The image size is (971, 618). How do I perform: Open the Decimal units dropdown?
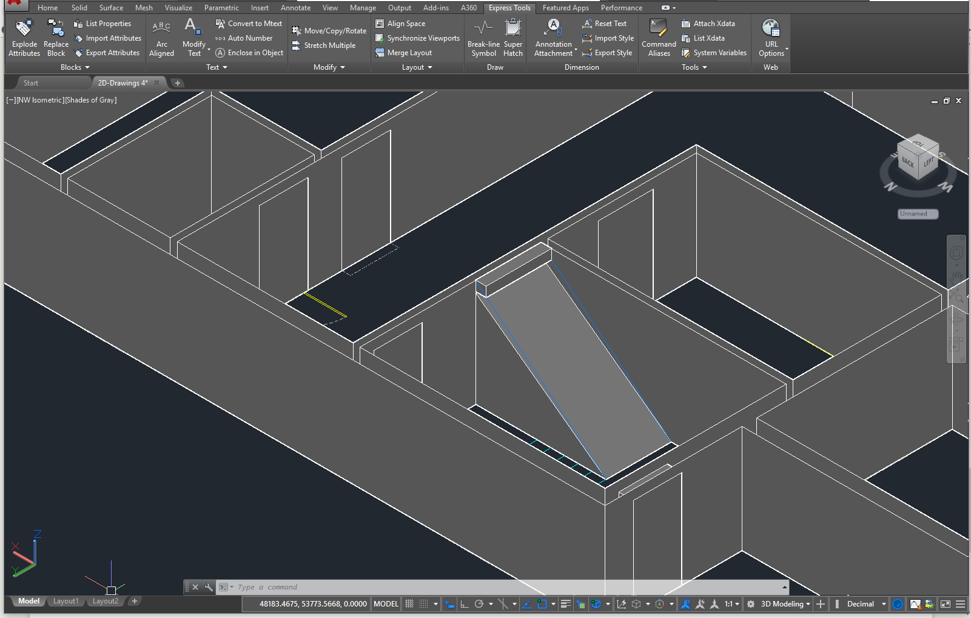point(866,604)
